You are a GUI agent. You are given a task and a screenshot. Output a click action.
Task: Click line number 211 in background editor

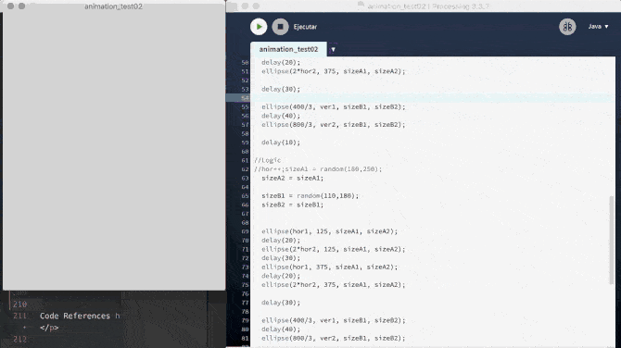(x=19, y=316)
